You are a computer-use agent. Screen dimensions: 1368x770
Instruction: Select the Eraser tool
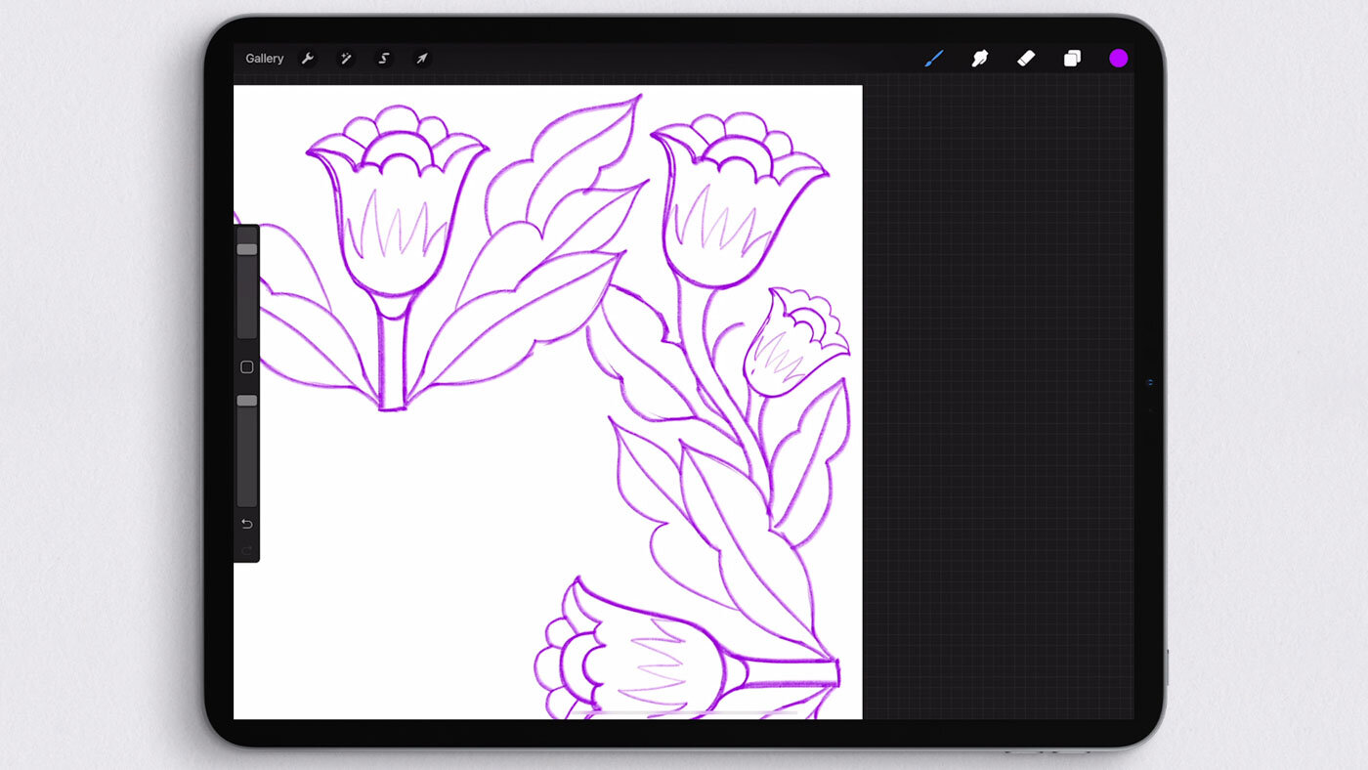1025,59
